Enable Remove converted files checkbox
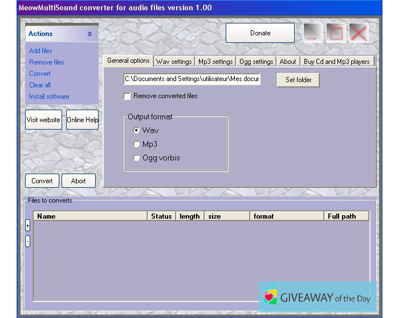Screen dimensions: 399x318 [x=127, y=96]
